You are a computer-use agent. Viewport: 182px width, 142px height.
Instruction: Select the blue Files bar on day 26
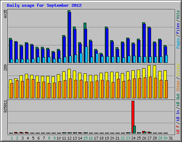(x=144, y=43)
